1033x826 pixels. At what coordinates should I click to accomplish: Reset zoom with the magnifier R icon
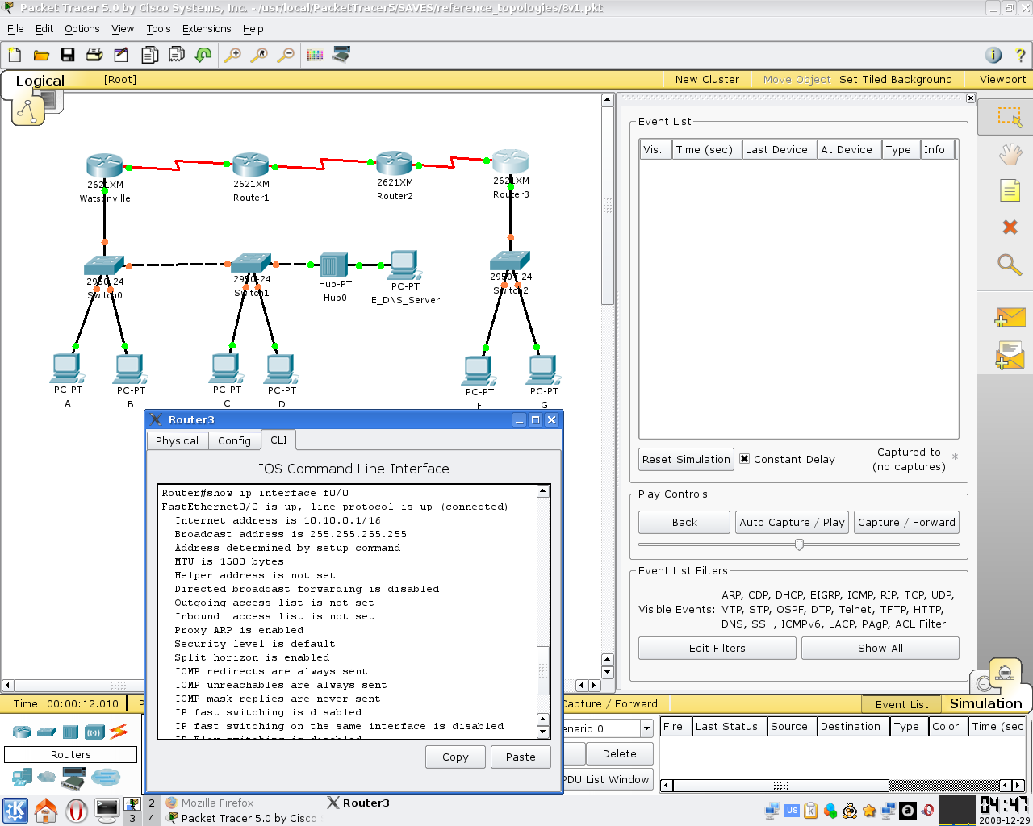click(259, 55)
